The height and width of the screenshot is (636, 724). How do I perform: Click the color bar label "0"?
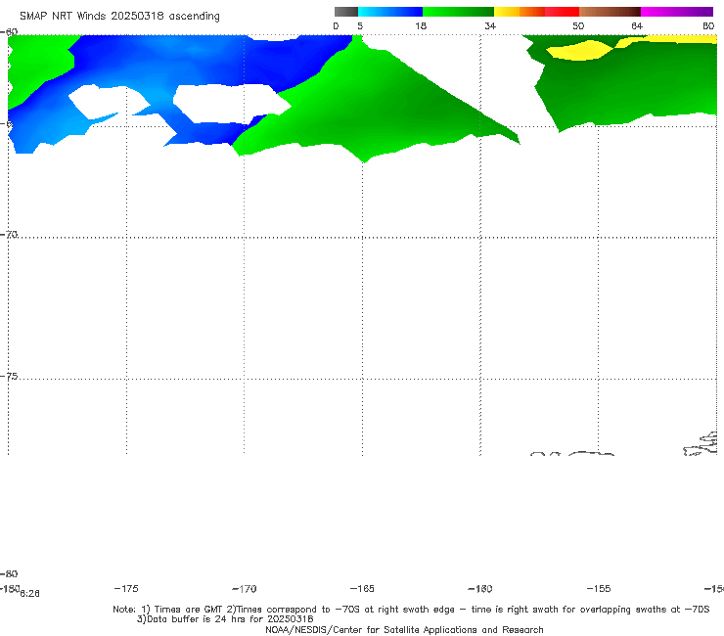[x=336, y=26]
